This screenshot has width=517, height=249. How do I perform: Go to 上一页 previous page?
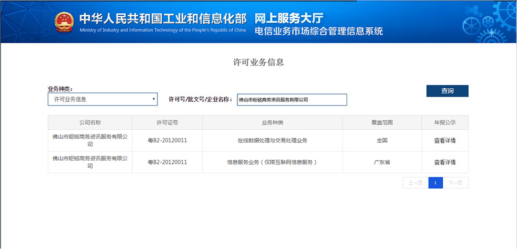pyautogui.click(x=415, y=183)
